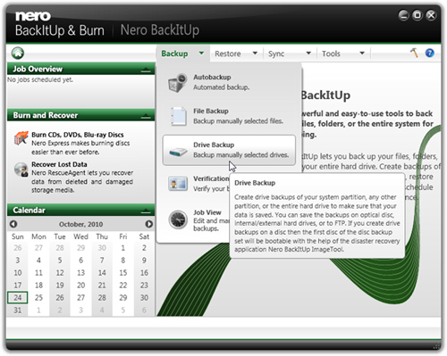Open Burn CDs, DVDs, Blu-ray Discs link
The image size is (447, 356).
pos(78,135)
